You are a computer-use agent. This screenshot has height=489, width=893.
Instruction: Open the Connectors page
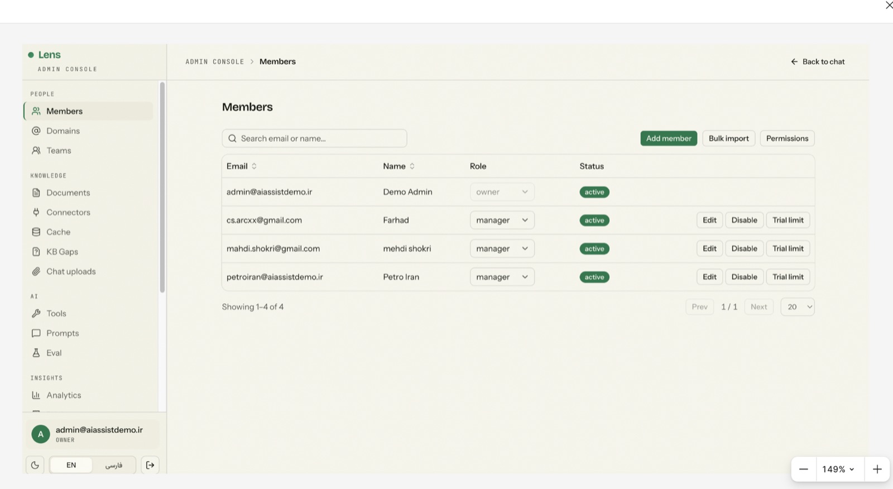(x=88, y=212)
